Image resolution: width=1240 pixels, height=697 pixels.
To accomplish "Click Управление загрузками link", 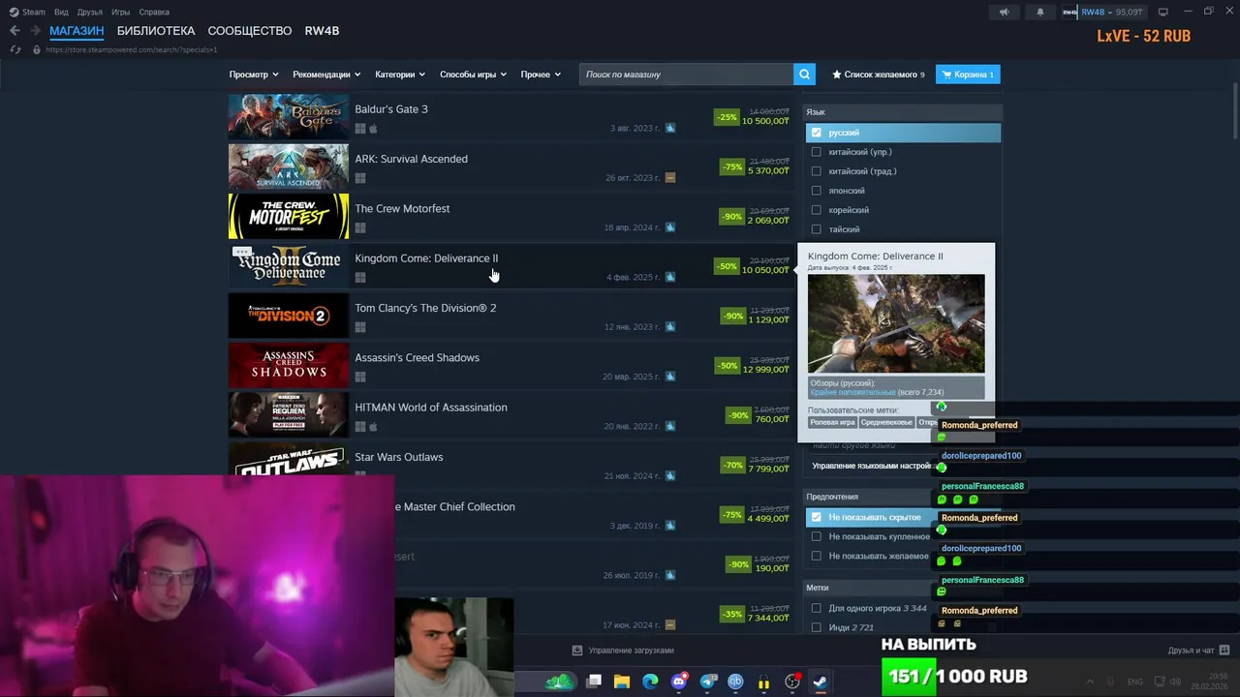I will [631, 651].
